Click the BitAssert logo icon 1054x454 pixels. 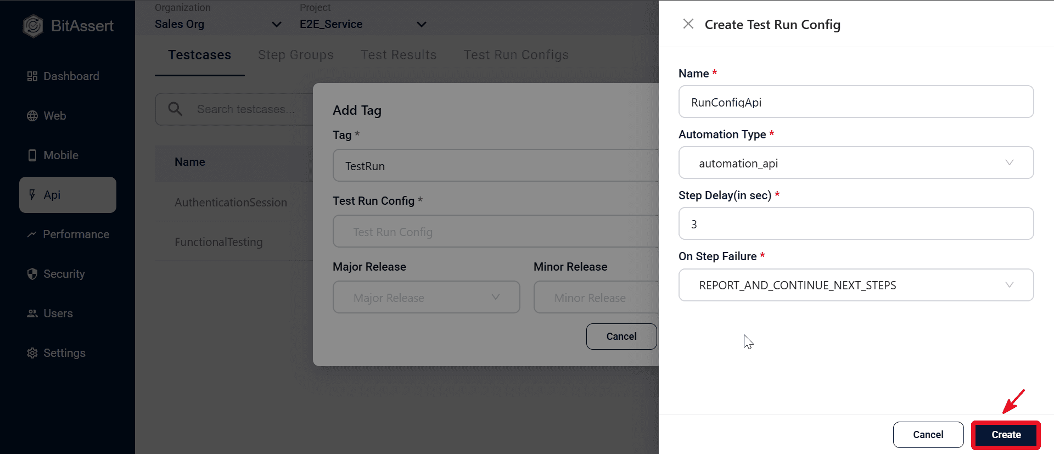click(x=33, y=26)
